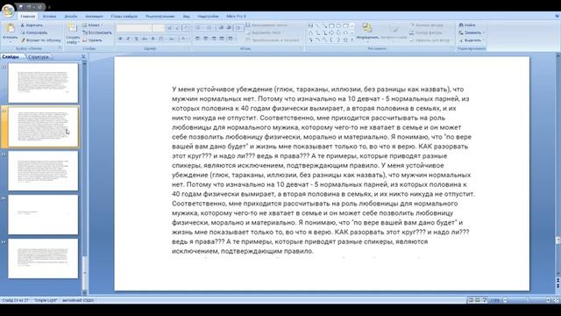
Task: Open the font color dropdown
Action: pos(183,39)
